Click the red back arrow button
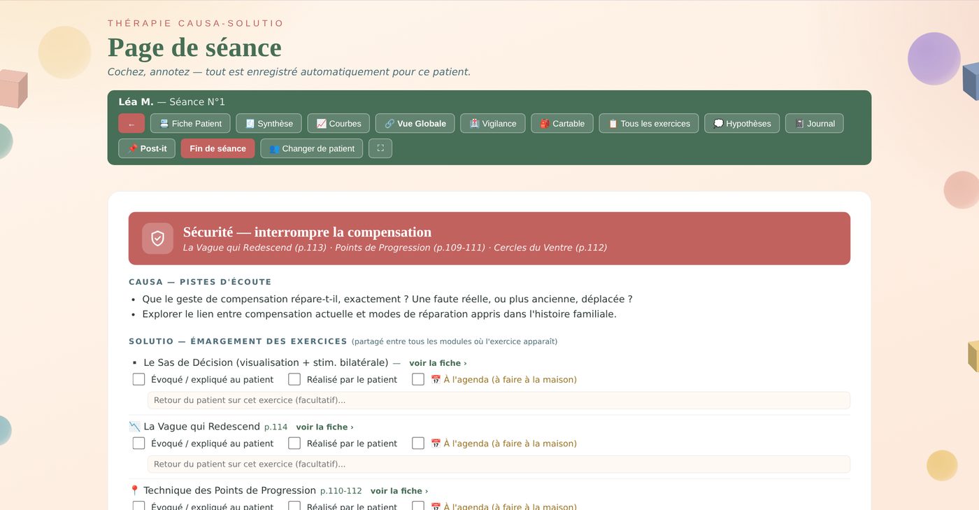 click(x=131, y=123)
